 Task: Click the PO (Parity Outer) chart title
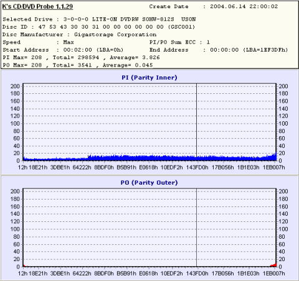pyautogui.click(x=149, y=183)
